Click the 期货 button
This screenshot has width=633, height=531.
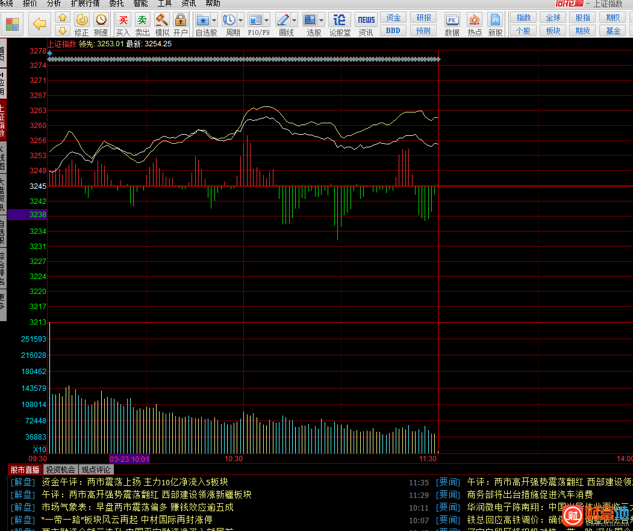(x=582, y=31)
